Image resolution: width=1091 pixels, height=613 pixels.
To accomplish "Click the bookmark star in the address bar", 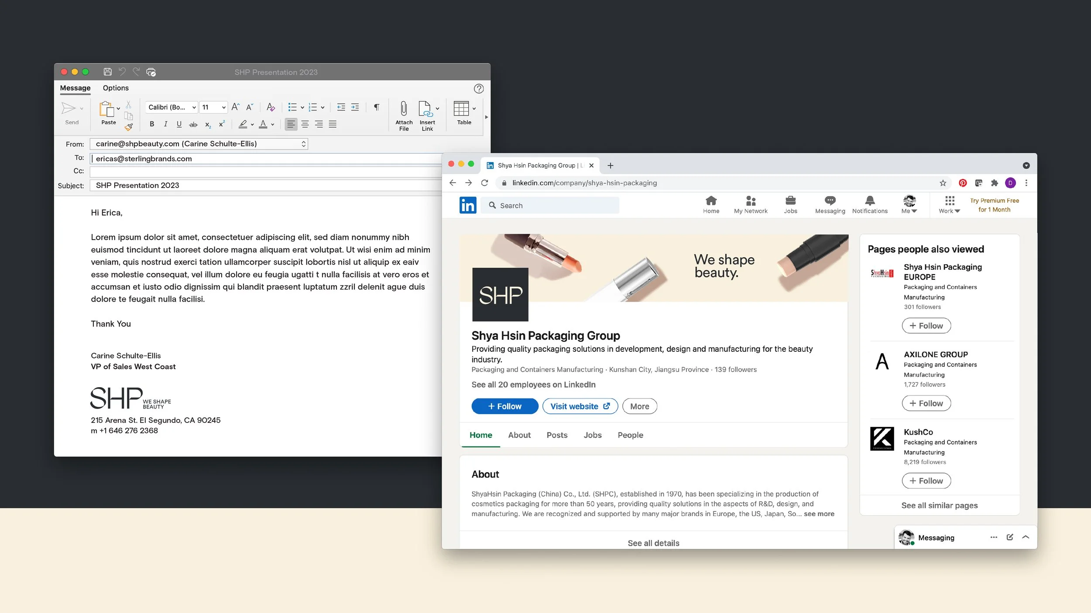I will point(943,183).
